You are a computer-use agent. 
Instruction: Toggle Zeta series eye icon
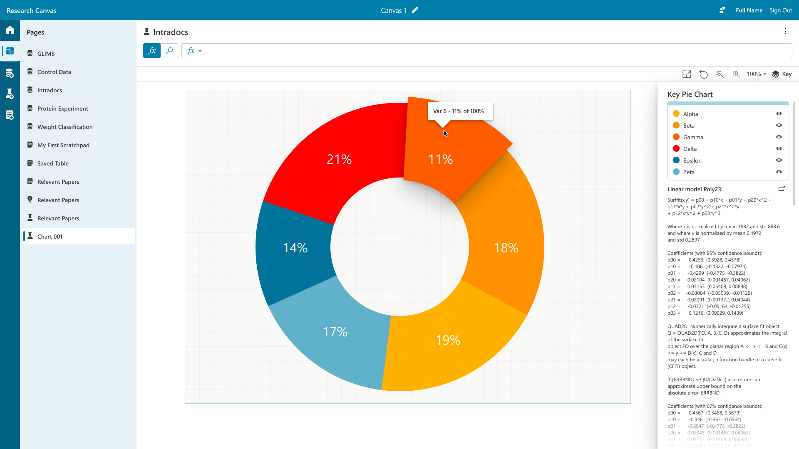point(779,172)
